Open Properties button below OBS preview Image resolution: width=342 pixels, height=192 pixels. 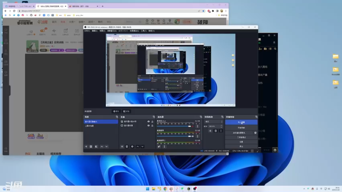tap(116, 111)
